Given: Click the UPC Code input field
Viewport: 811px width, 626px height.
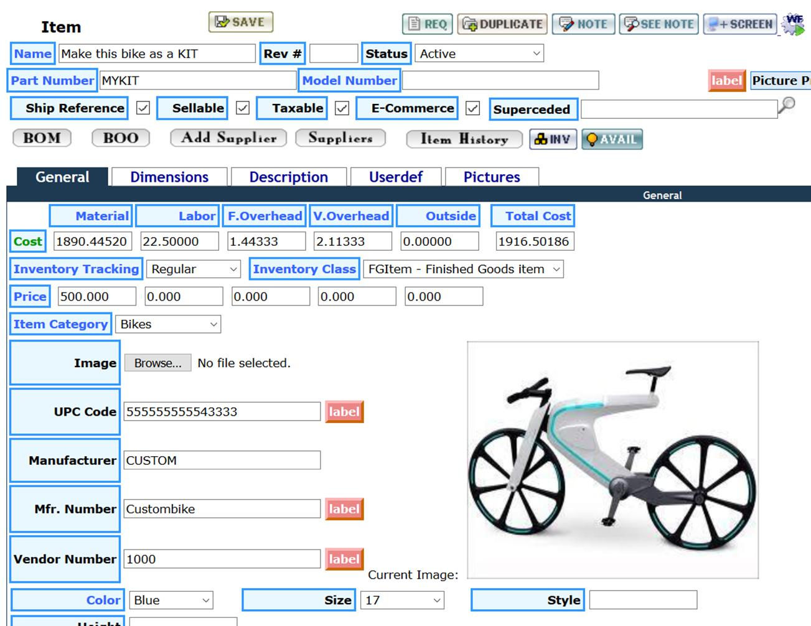Looking at the screenshot, I should pos(222,412).
